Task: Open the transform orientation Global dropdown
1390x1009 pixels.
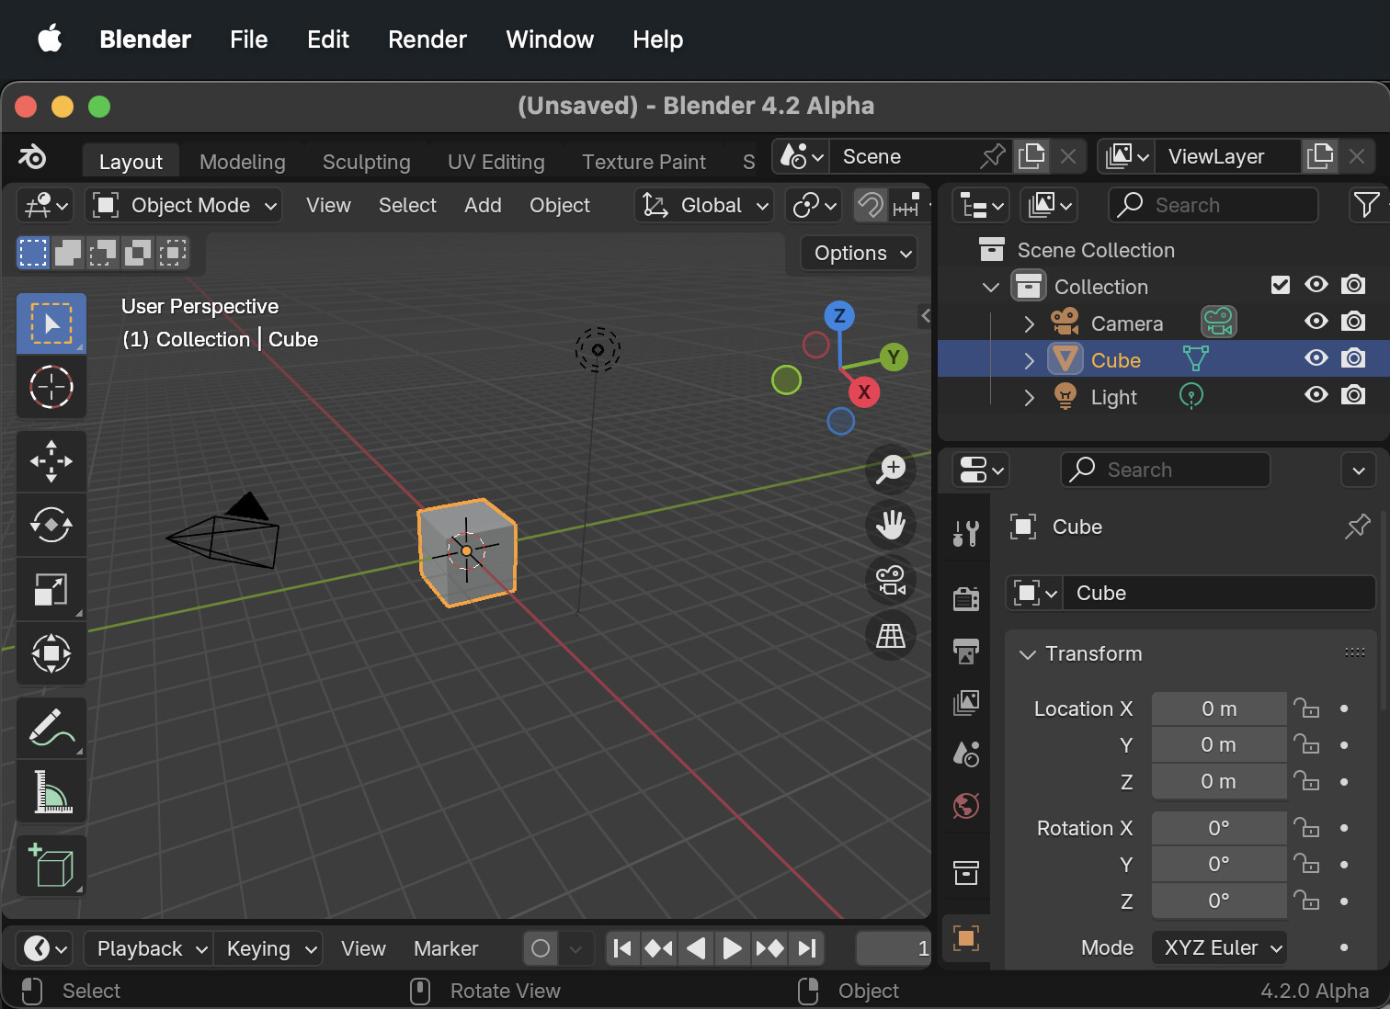Action: (703, 205)
